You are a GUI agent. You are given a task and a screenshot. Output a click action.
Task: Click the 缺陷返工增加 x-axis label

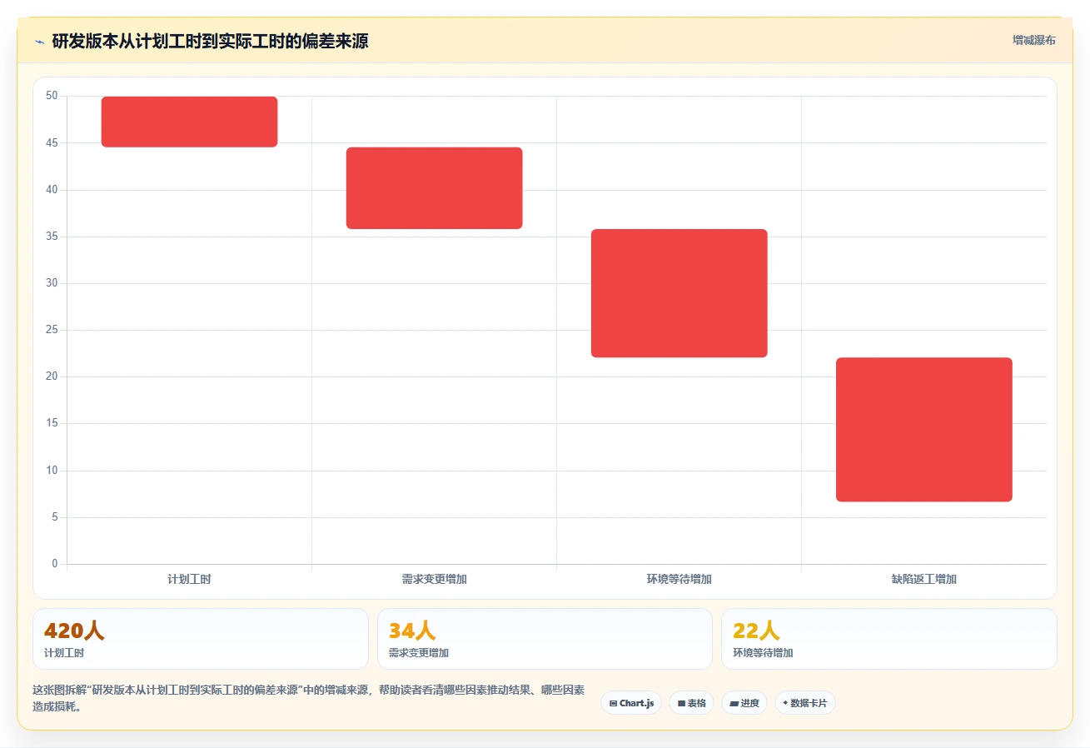click(923, 579)
